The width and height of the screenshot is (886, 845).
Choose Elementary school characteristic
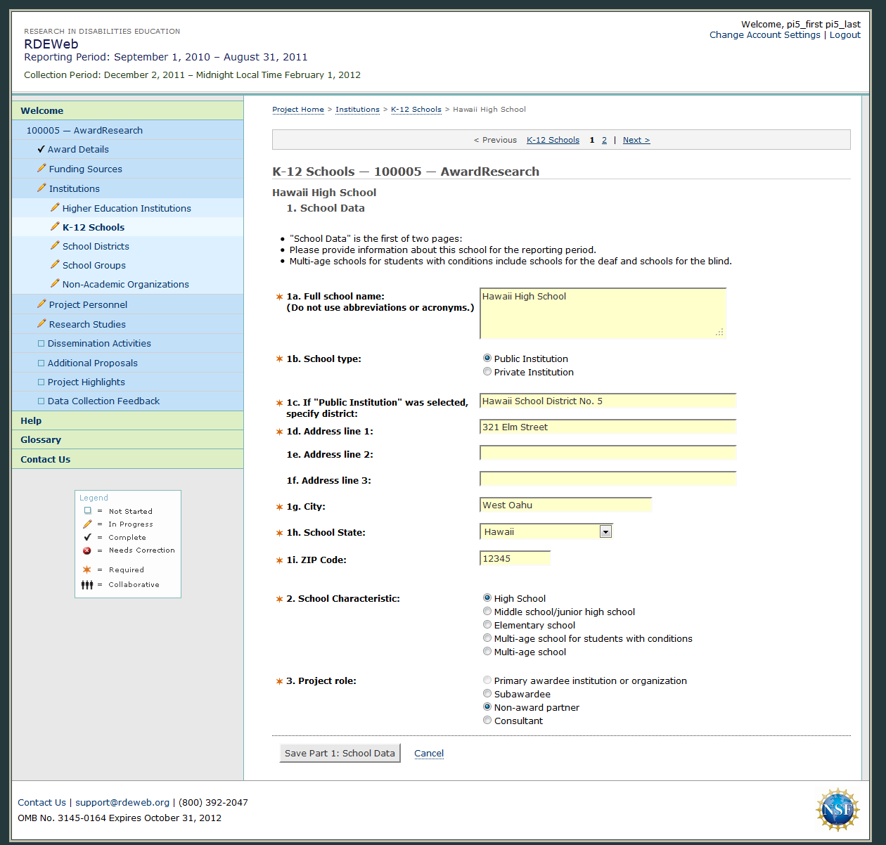[487, 625]
